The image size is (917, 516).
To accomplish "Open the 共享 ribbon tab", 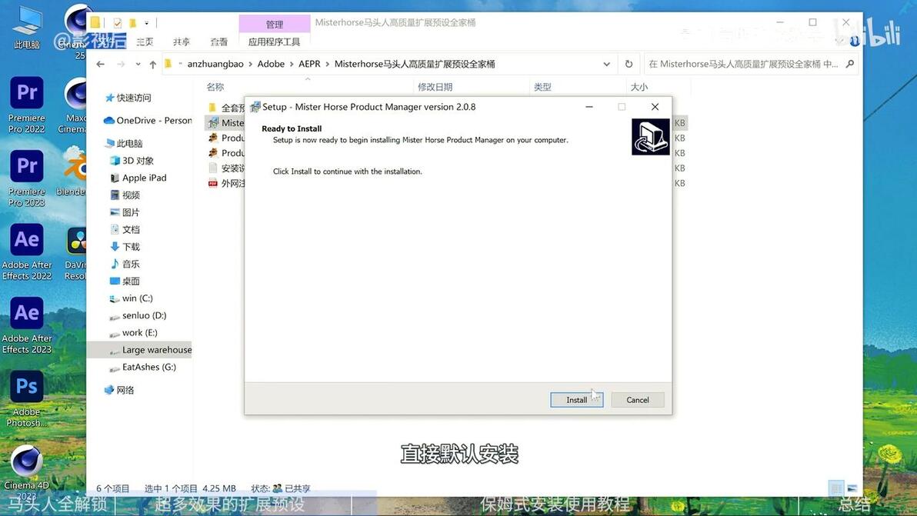I will [x=182, y=42].
